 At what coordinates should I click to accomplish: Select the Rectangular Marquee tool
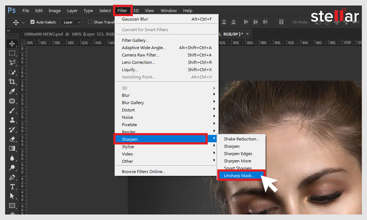(x=12, y=53)
